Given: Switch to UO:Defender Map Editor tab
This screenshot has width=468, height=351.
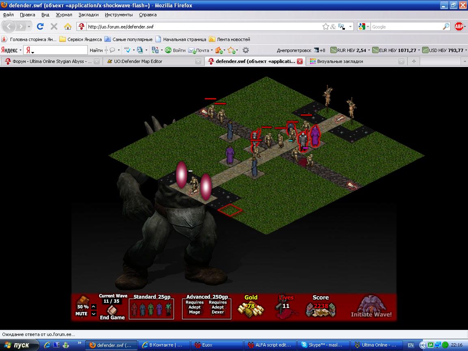Looking at the screenshot, I should (154, 61).
